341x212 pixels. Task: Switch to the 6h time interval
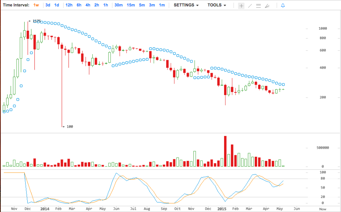pos(79,5)
